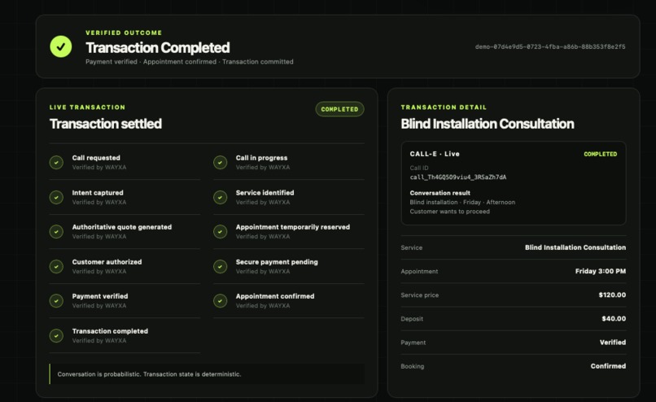Click the Friday 3:00 PM appointment value
Viewport: 656px width, 402px height.
point(601,271)
